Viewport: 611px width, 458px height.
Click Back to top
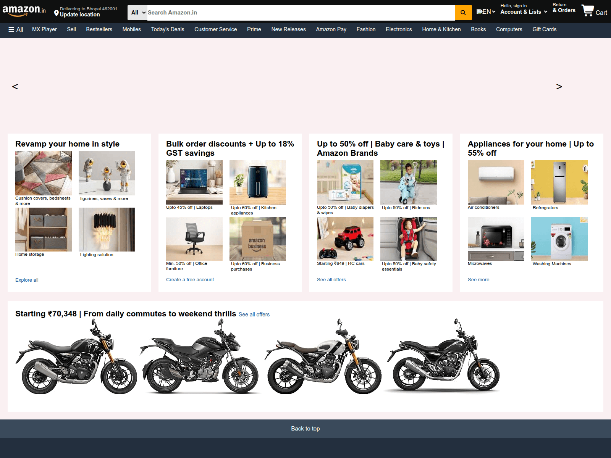(305, 429)
